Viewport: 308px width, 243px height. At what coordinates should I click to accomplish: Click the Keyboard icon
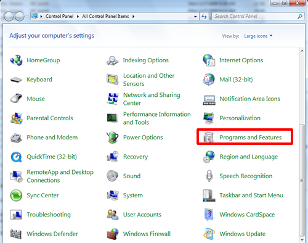[x=16, y=80]
